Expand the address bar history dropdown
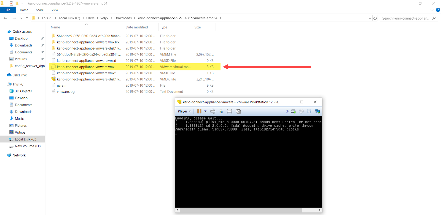 coord(370,18)
